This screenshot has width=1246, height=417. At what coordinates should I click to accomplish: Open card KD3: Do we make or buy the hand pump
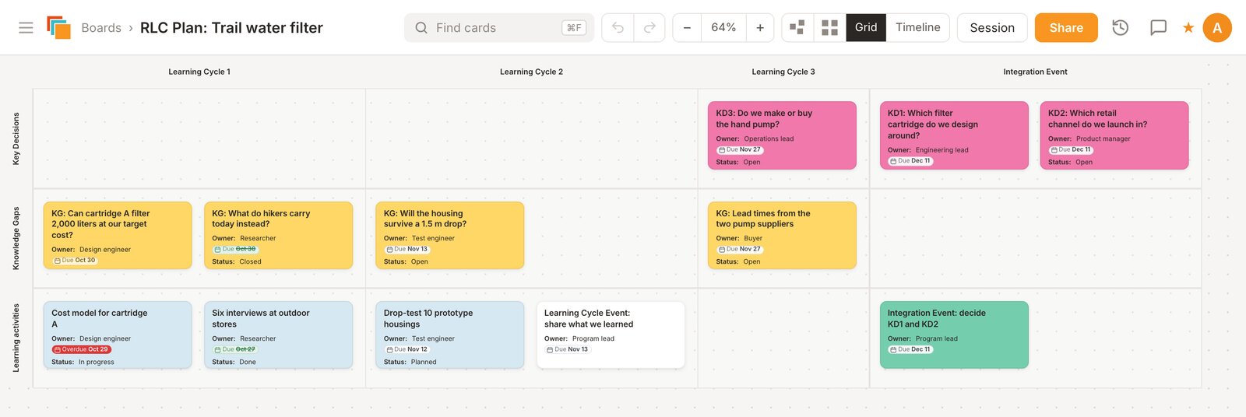pyautogui.click(x=782, y=135)
